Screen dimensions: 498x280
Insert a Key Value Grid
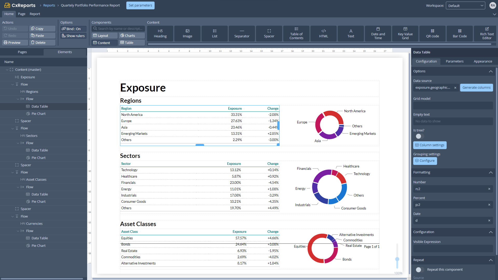tap(405, 33)
